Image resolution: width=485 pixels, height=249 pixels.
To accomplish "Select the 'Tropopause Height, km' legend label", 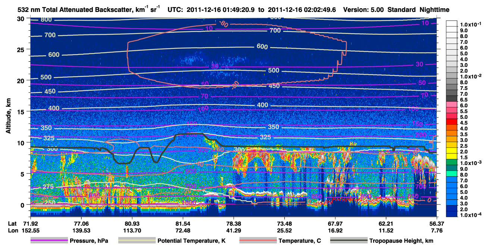I will (x=402, y=241).
